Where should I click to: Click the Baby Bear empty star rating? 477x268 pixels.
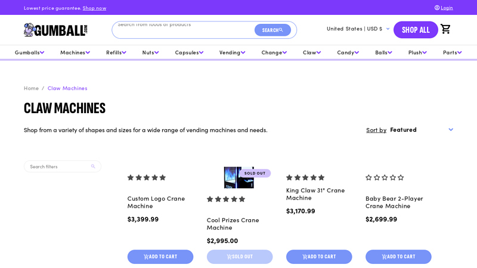coord(385,177)
